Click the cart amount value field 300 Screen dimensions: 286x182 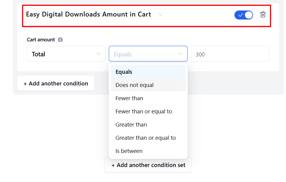click(x=230, y=54)
